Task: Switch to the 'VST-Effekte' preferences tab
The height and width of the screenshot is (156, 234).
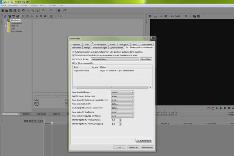Action: point(147,44)
